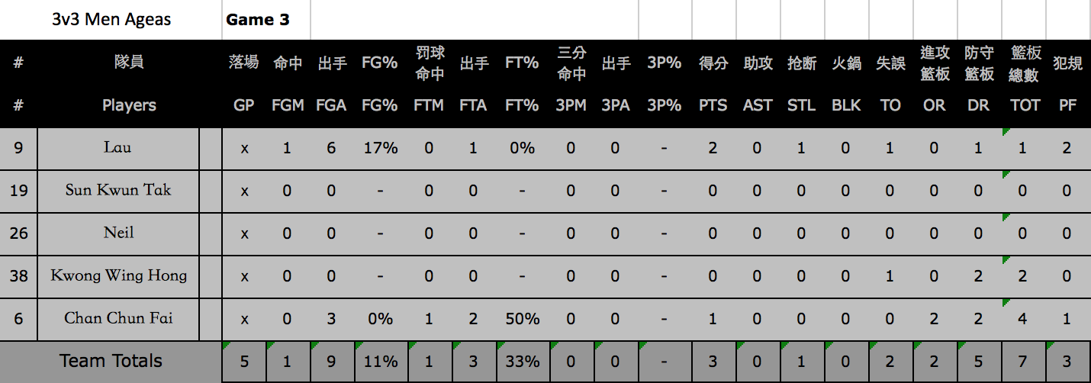Select the Team Totals 33% FT% cell
The width and height of the screenshot is (1091, 383).
click(x=523, y=362)
